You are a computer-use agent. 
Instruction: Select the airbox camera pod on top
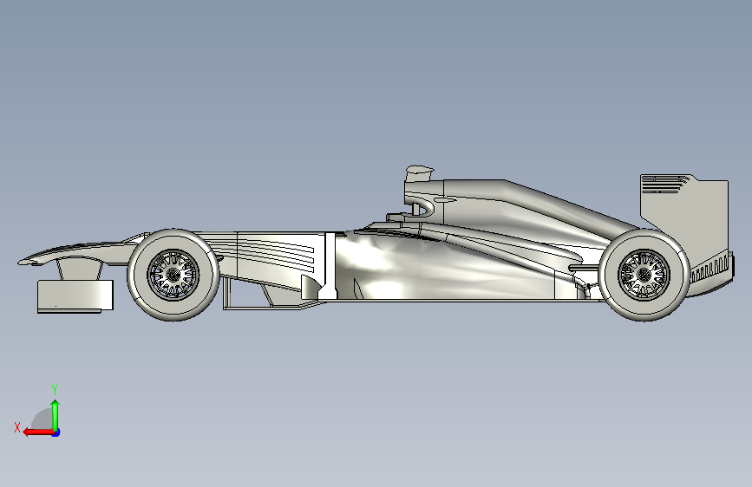click(x=419, y=173)
